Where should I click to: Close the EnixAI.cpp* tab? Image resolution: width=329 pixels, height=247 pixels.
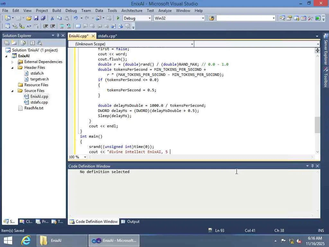click(x=93, y=36)
